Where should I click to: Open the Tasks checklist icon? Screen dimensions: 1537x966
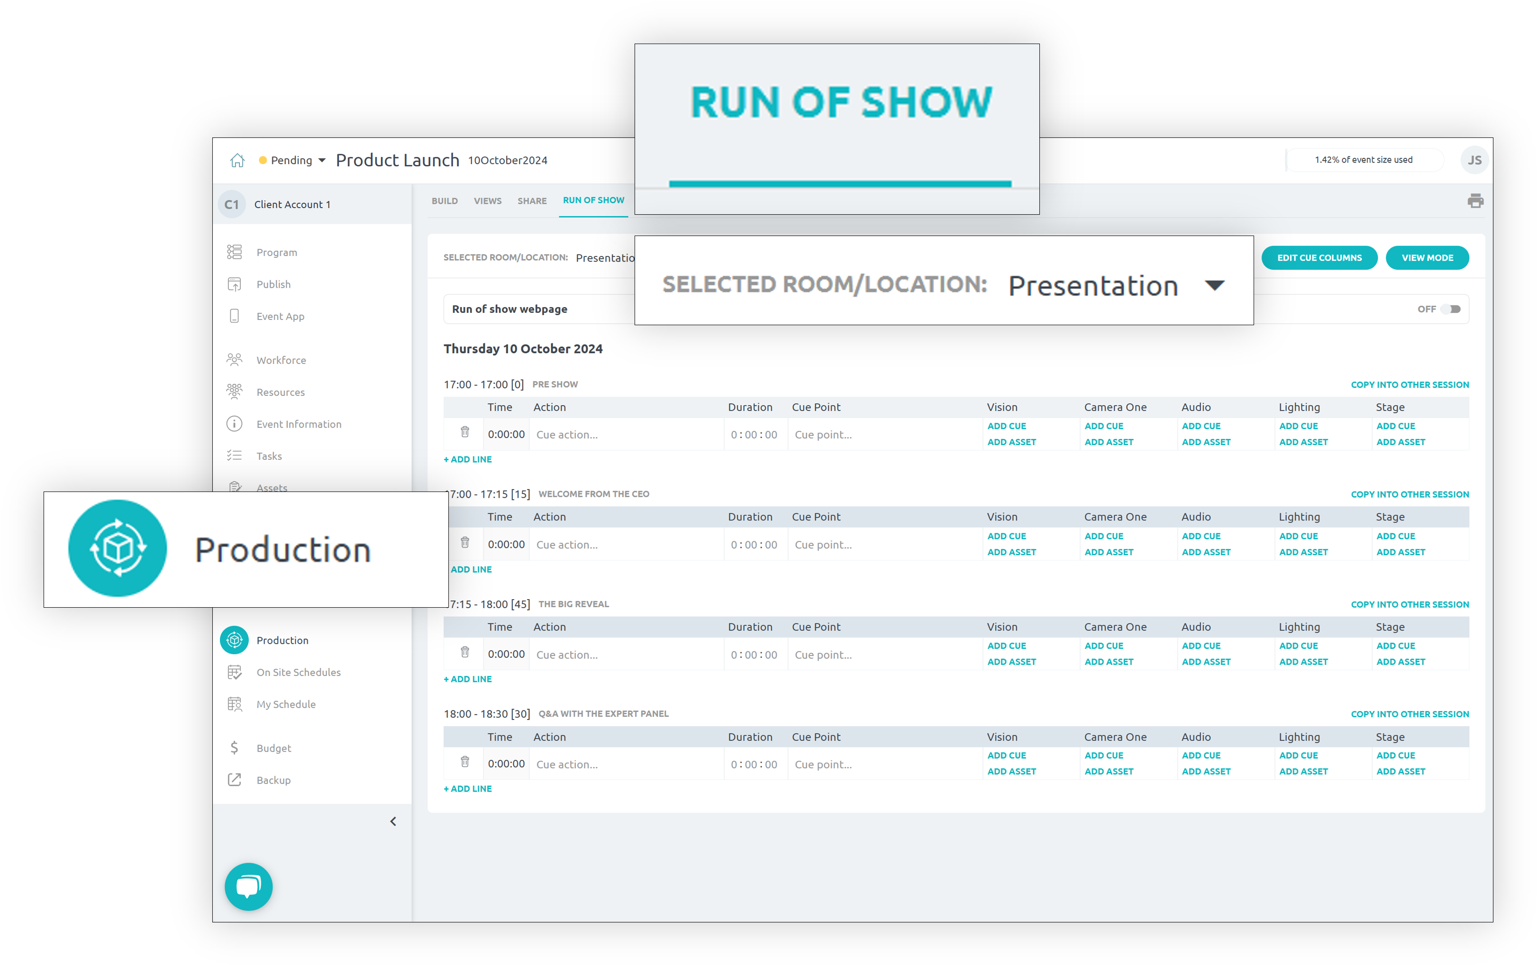pos(234,455)
